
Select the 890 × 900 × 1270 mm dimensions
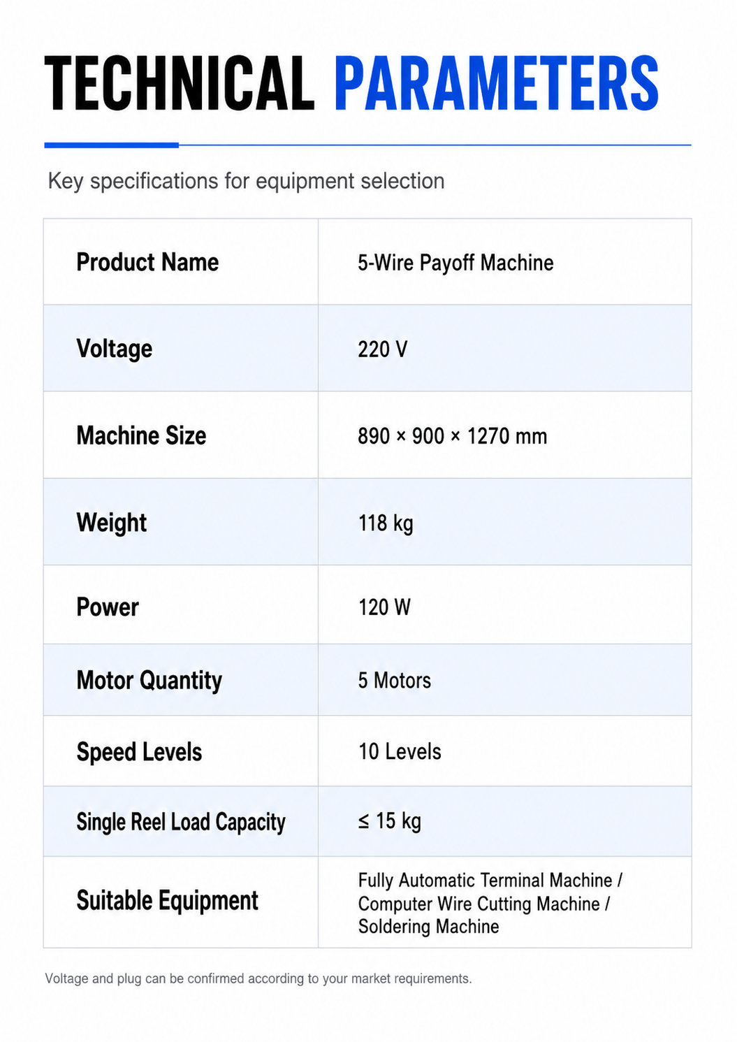(452, 436)
